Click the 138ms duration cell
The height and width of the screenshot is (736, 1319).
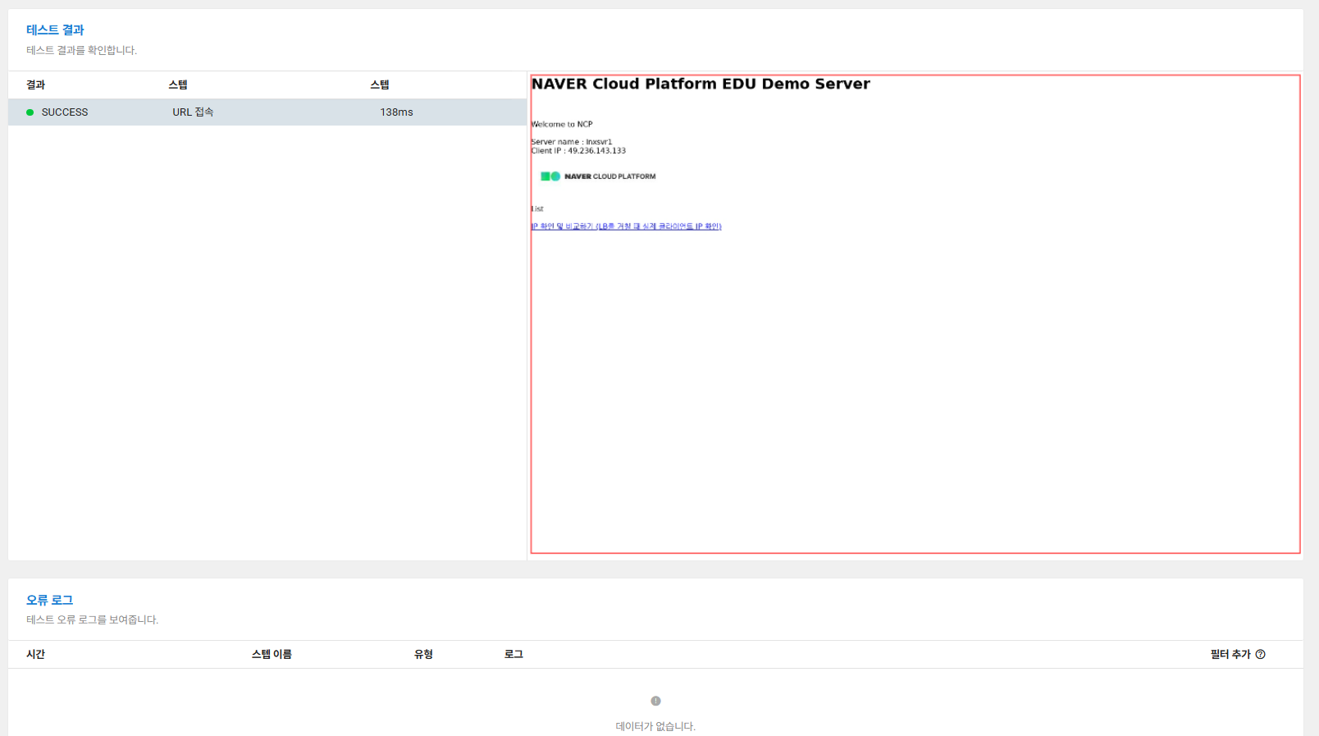click(x=396, y=112)
